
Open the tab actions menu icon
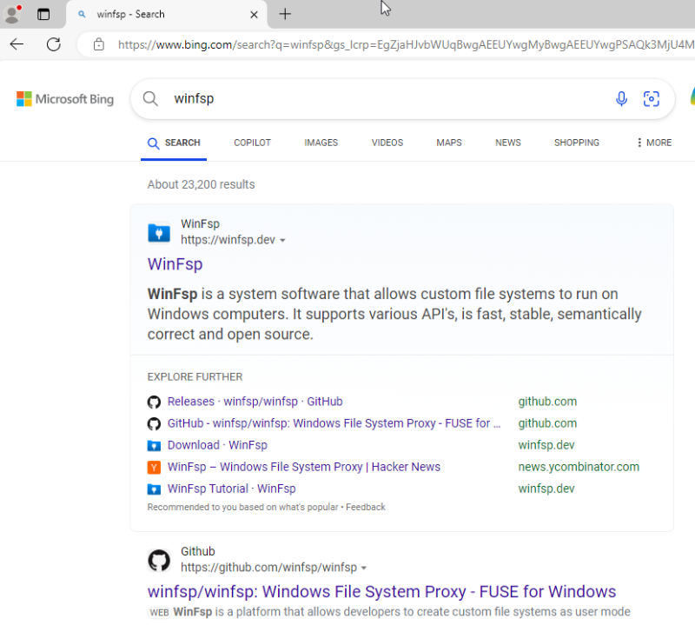(43, 14)
